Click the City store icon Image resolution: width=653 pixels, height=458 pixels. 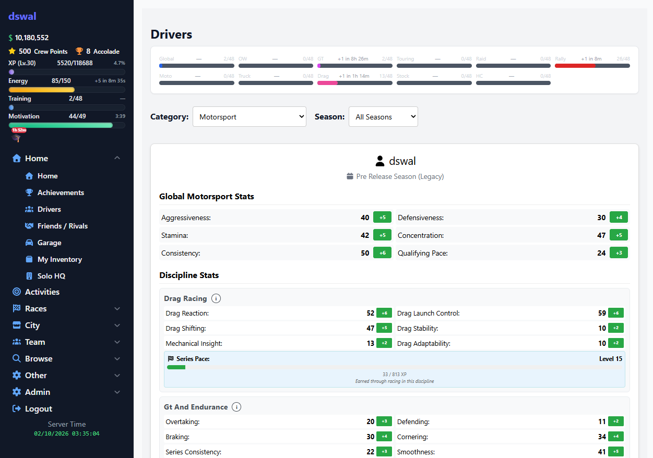(17, 326)
